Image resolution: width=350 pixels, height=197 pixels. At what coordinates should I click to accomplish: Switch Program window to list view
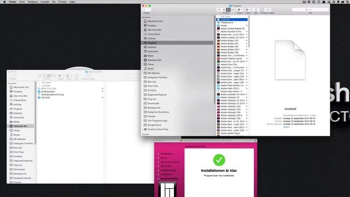click(x=224, y=10)
